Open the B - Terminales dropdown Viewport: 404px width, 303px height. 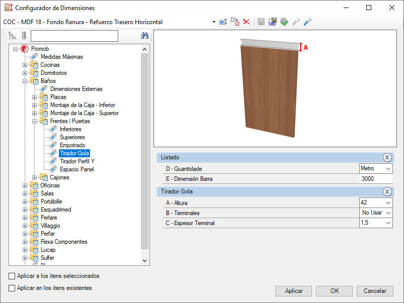388,213
